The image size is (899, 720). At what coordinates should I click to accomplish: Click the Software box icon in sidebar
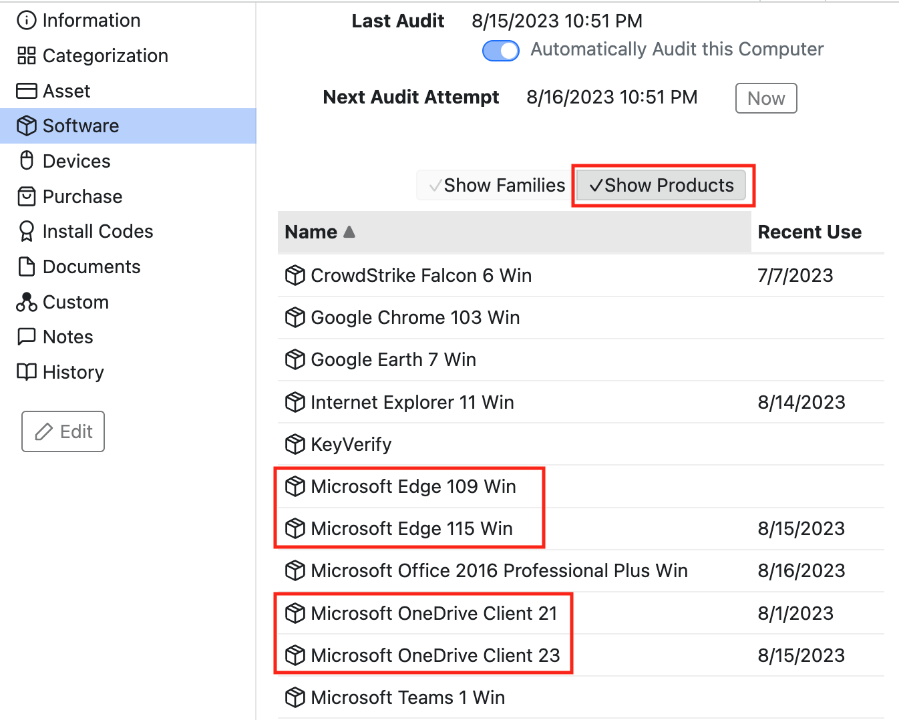(26, 126)
